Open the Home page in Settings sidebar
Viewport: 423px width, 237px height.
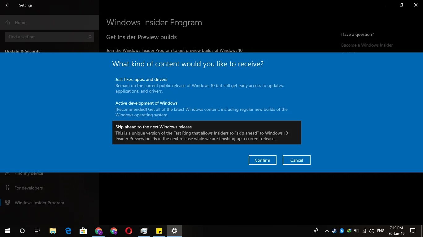point(50,23)
